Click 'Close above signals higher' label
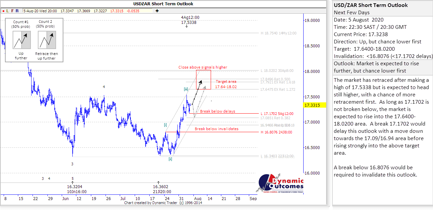 pos(203,67)
